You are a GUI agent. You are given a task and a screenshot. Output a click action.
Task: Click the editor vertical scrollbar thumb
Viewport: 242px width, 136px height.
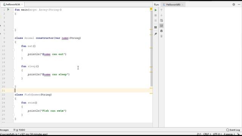[x=151, y=49]
